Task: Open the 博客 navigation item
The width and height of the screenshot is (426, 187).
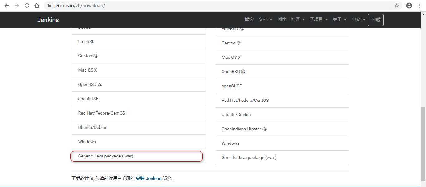Action: tap(249, 19)
